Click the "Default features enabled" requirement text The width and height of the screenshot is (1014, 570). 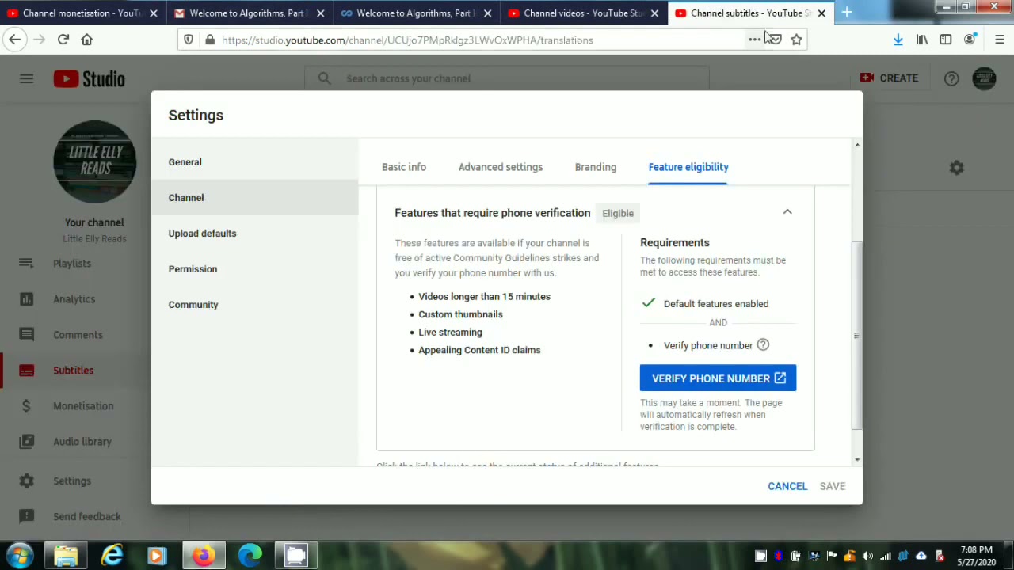[x=716, y=304]
